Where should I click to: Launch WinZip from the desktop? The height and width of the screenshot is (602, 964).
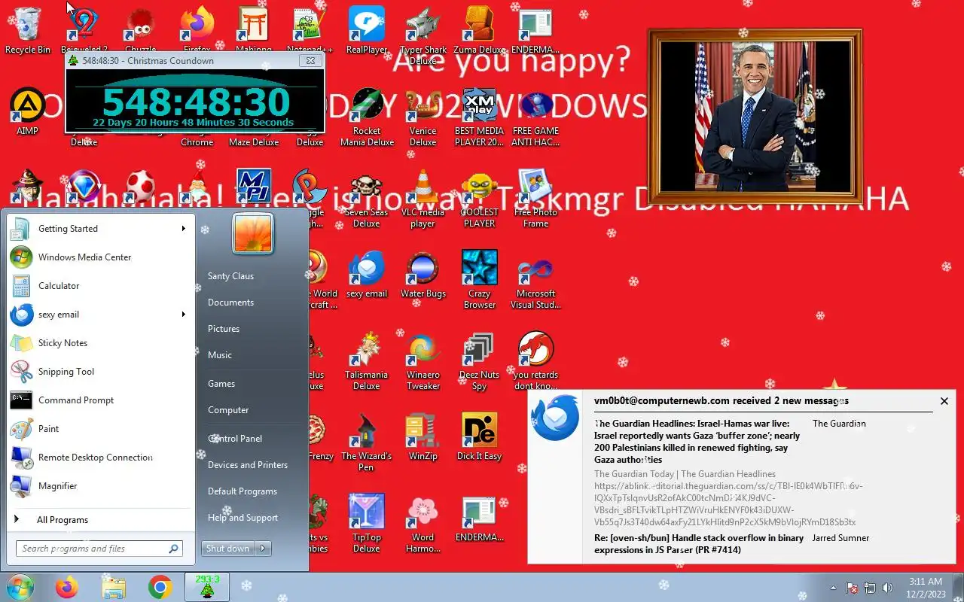point(423,436)
